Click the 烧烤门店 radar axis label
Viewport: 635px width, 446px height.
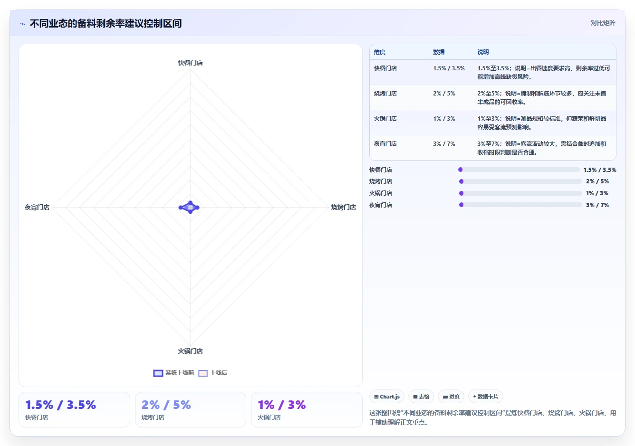pyautogui.click(x=344, y=208)
